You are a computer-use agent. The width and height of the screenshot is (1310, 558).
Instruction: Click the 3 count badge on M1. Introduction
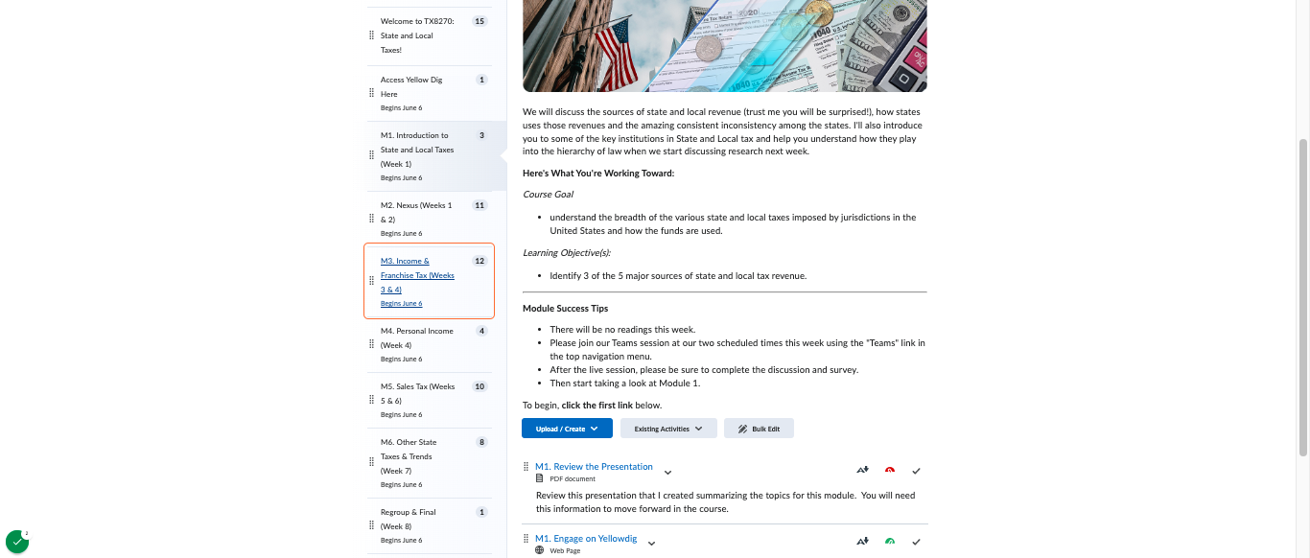click(x=482, y=135)
